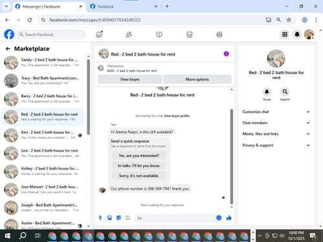Click More options button

coord(197,79)
